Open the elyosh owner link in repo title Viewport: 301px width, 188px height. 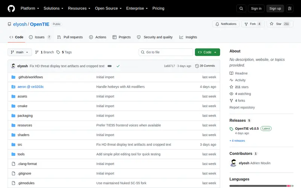tap(20, 24)
